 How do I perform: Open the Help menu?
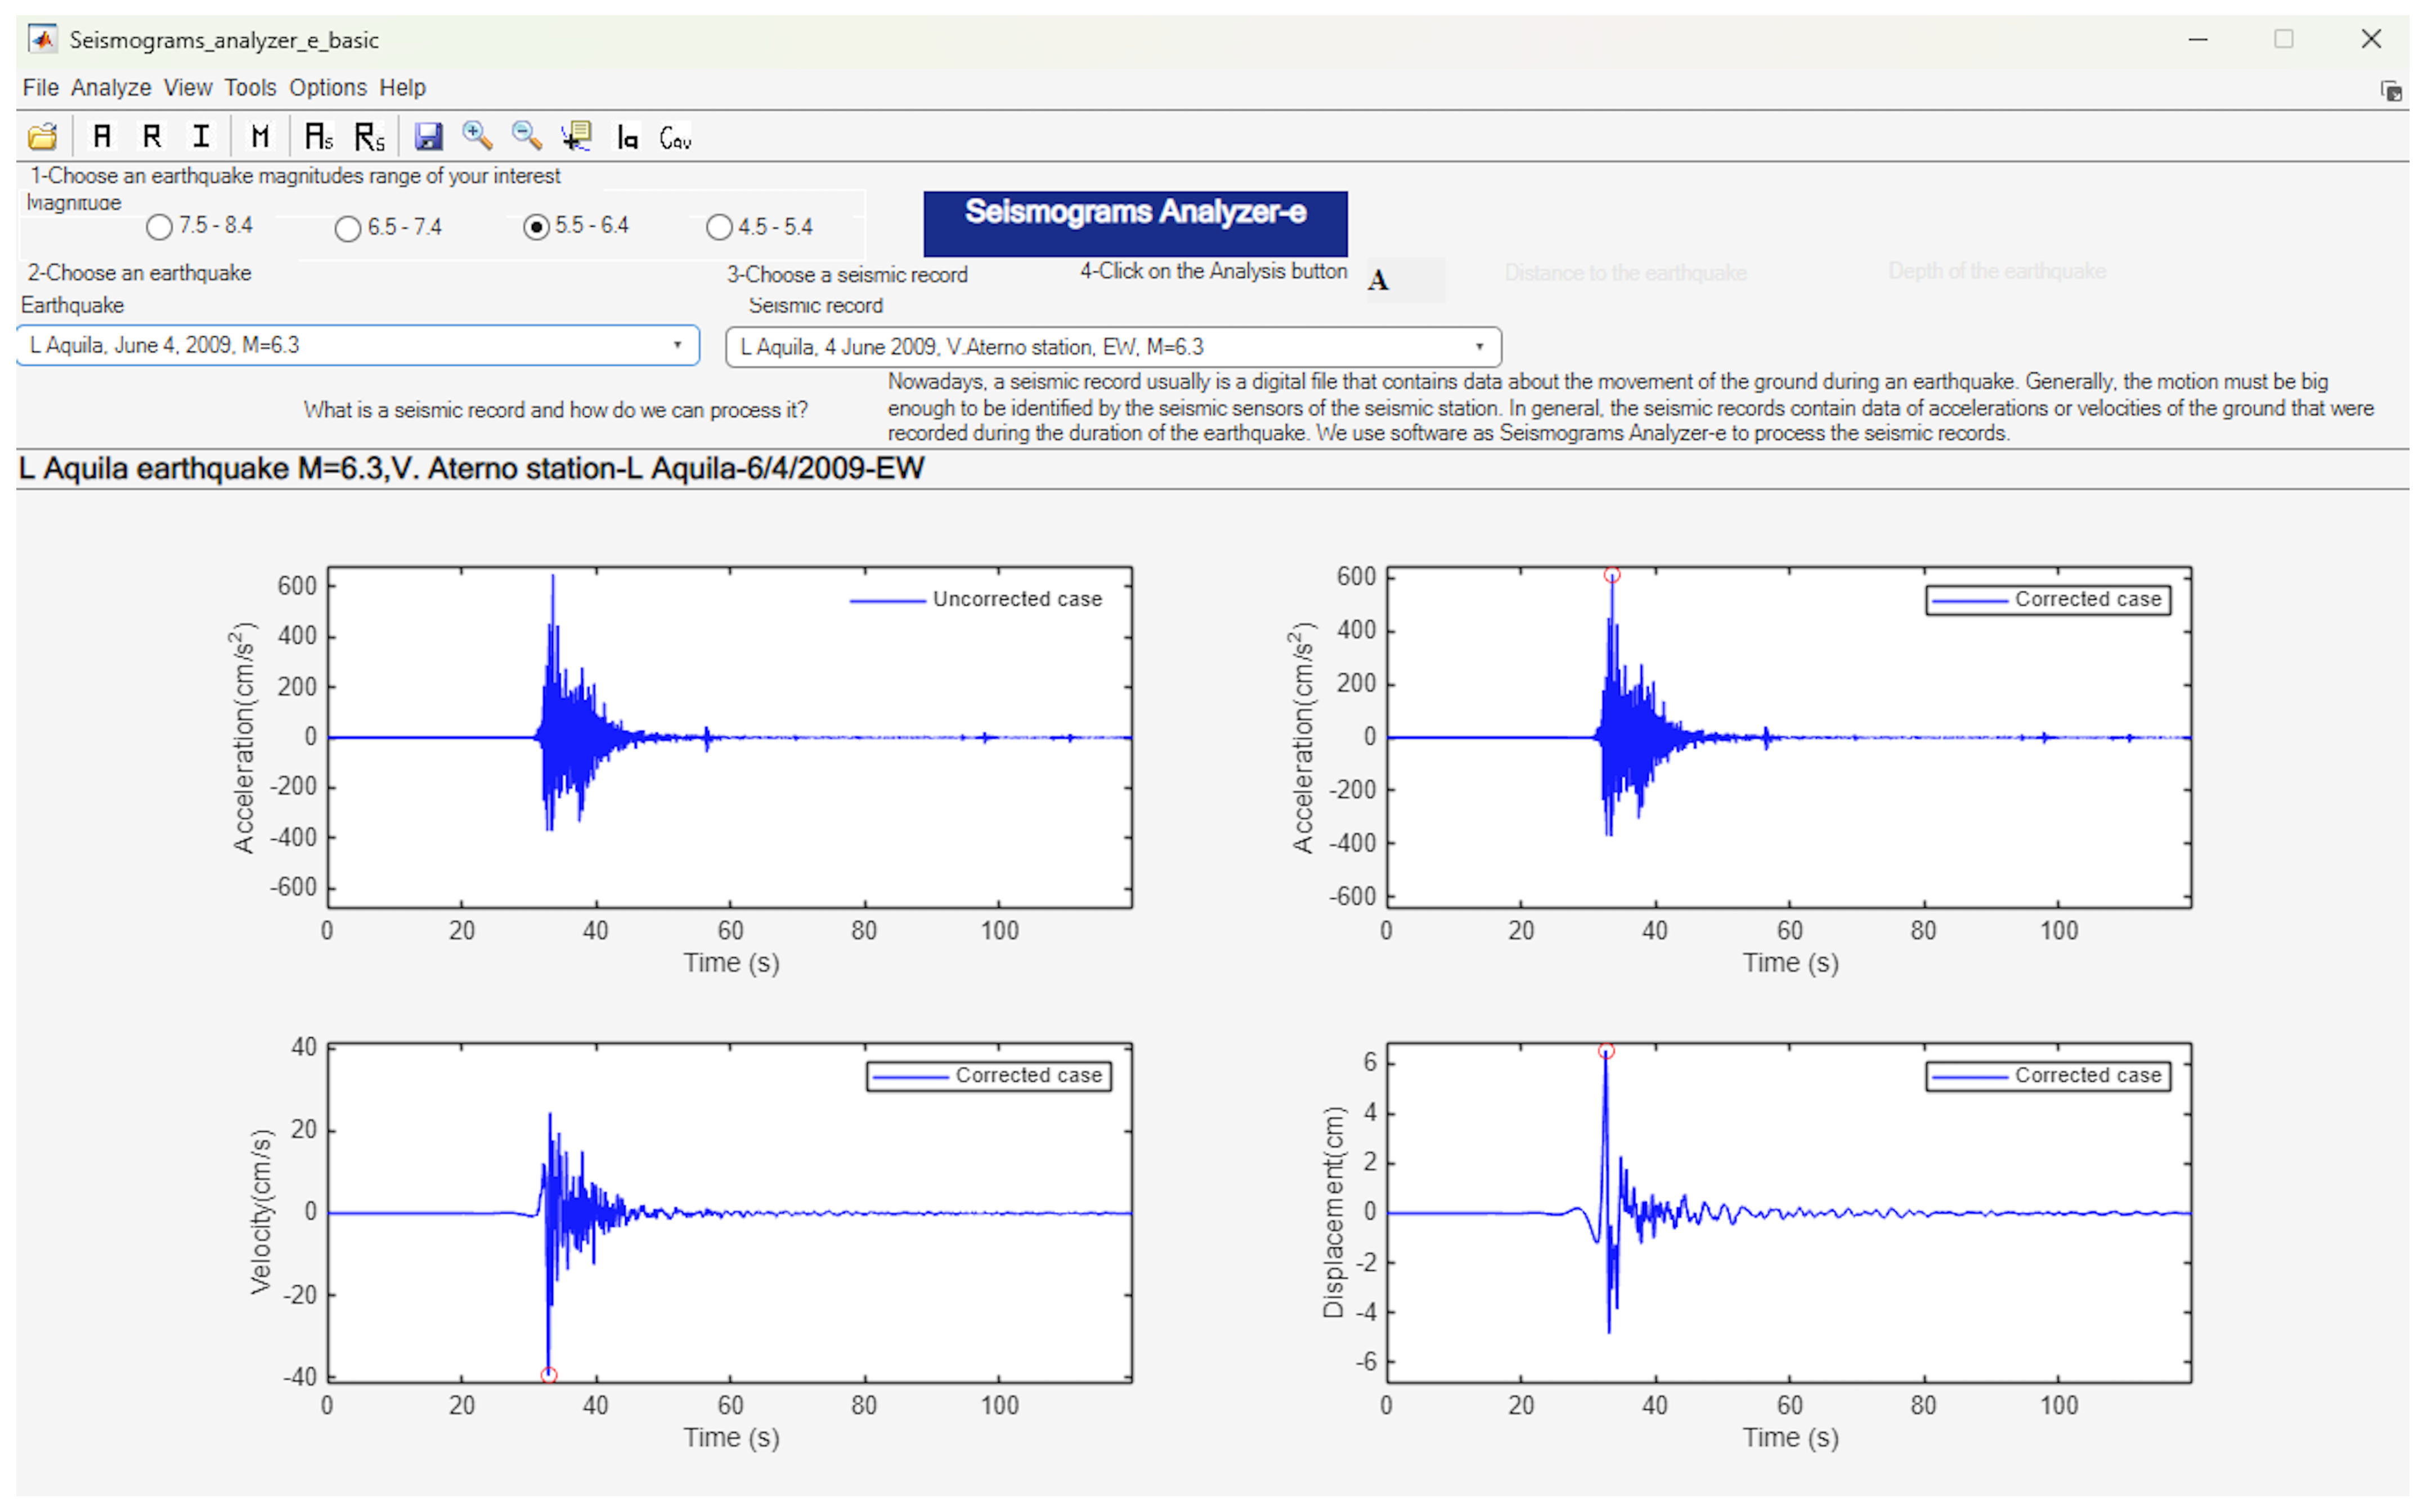tap(402, 88)
